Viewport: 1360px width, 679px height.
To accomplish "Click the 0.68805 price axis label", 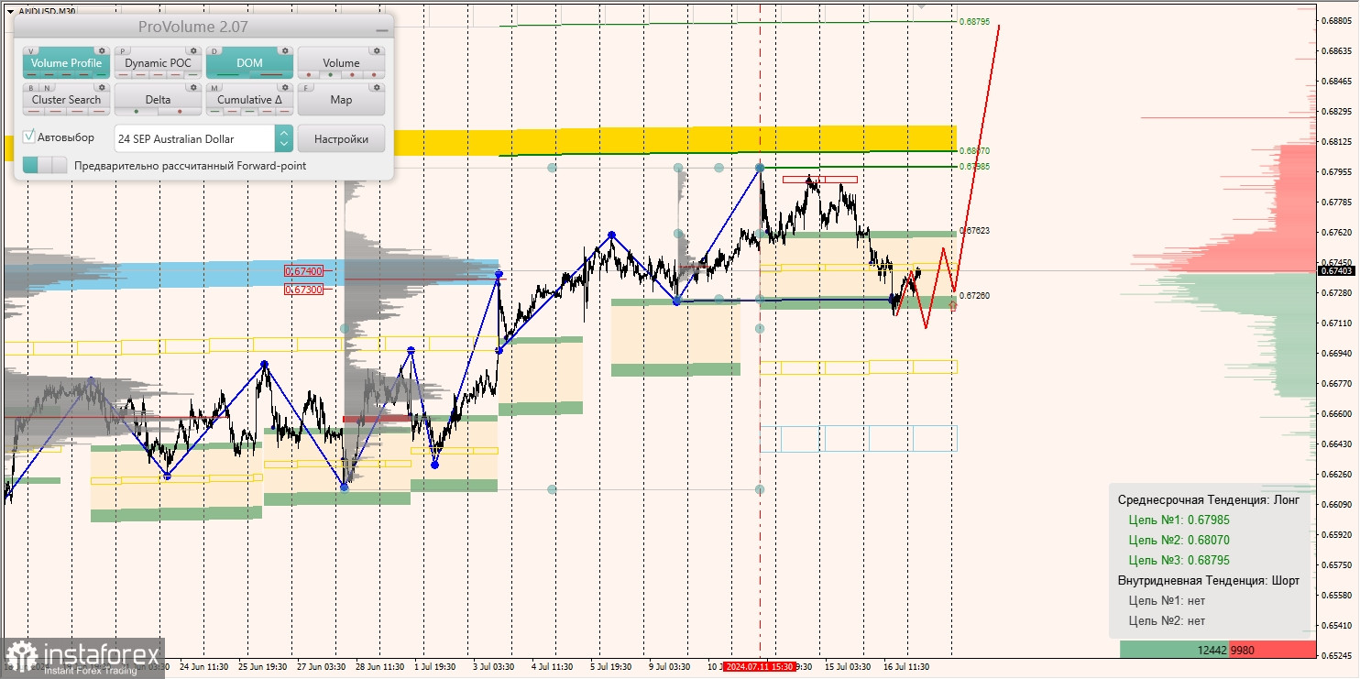I will [x=1339, y=20].
